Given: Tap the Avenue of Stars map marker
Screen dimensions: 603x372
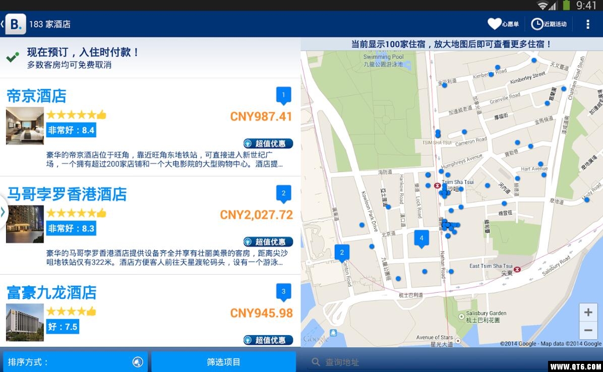Looking at the screenshot, I should (458, 341).
